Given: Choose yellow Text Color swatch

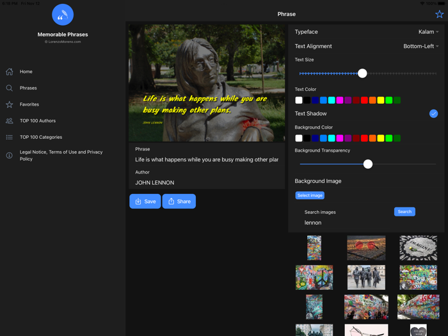Looking at the screenshot, I should point(381,100).
